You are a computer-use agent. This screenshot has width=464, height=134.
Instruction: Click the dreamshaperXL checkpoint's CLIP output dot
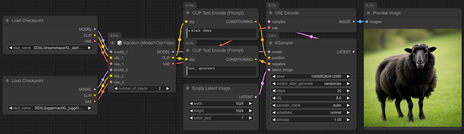pos(95,35)
